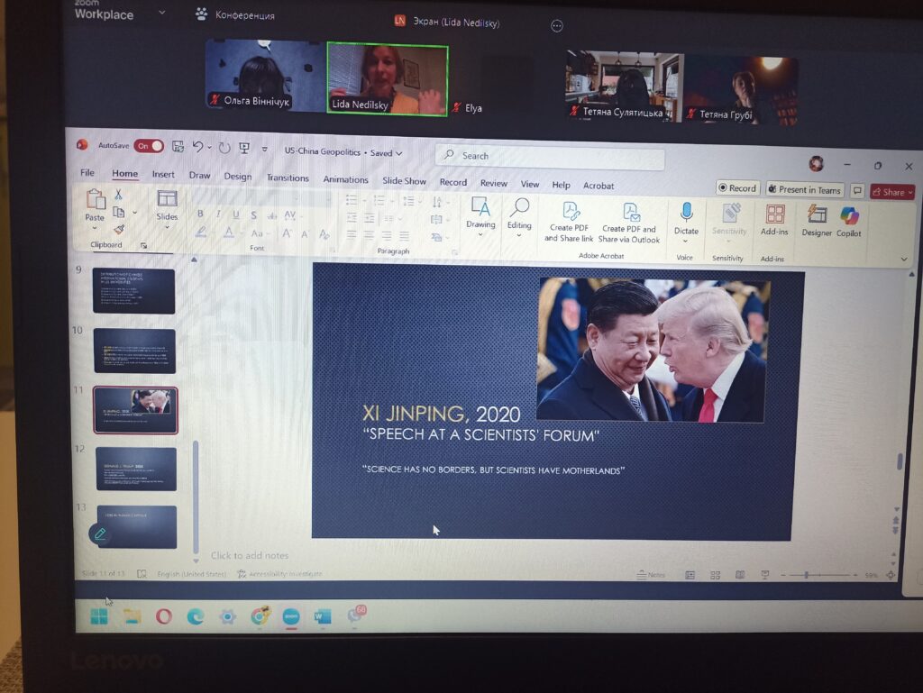Image resolution: width=923 pixels, height=693 pixels.
Task: Click the Paste clipboard icon
Action: coord(95,200)
